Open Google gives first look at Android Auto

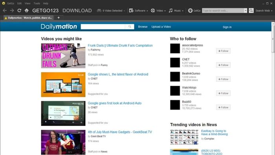(115, 103)
